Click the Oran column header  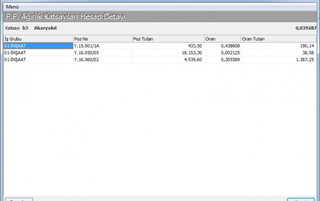coord(222,39)
